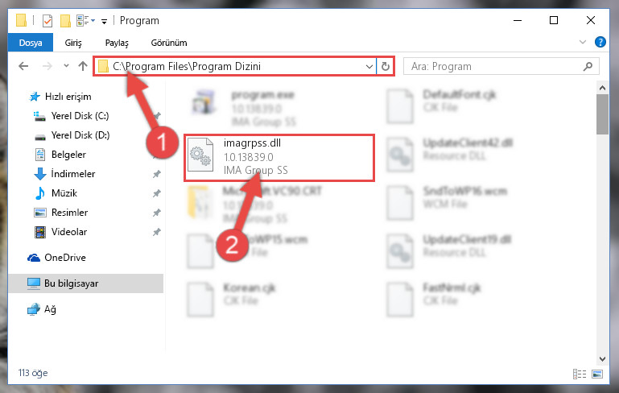Switch to the Görünüm tab
Viewport: 619px width, 393px height.
(x=169, y=43)
